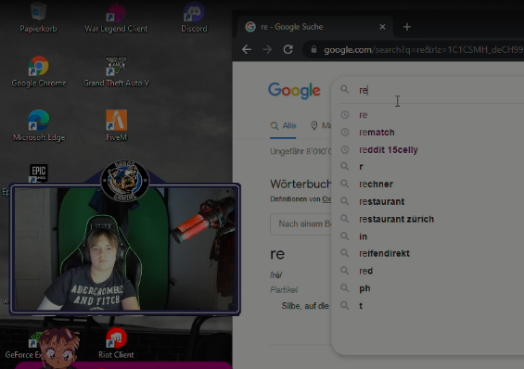Open the Papierkorb desktop icon
Image resolution: width=524 pixels, height=369 pixels.
point(38,18)
